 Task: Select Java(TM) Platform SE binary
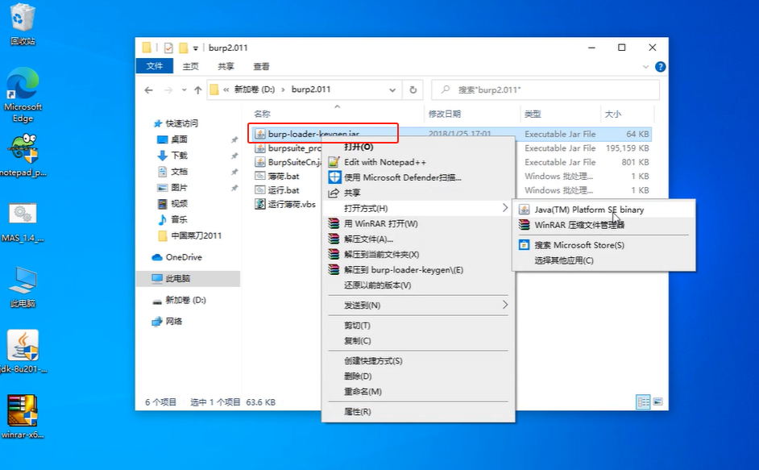click(x=603, y=210)
